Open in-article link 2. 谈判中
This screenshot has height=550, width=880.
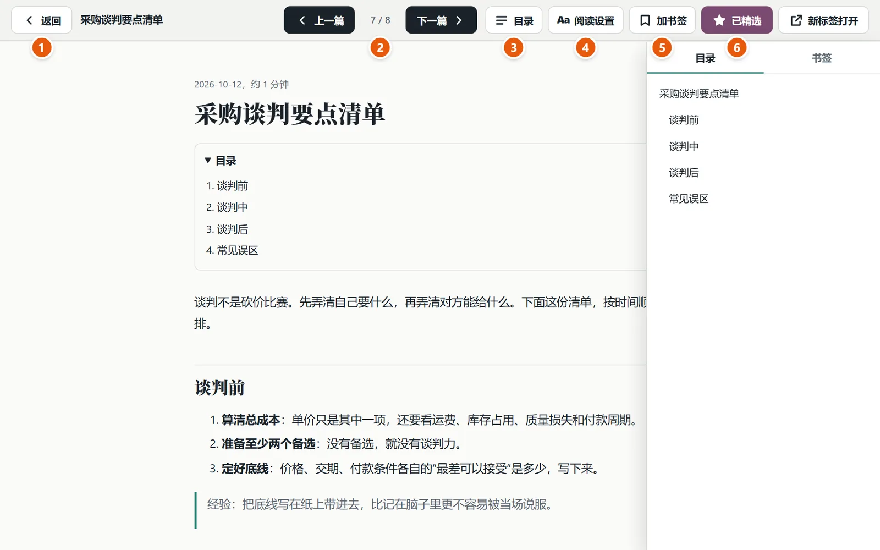(232, 207)
